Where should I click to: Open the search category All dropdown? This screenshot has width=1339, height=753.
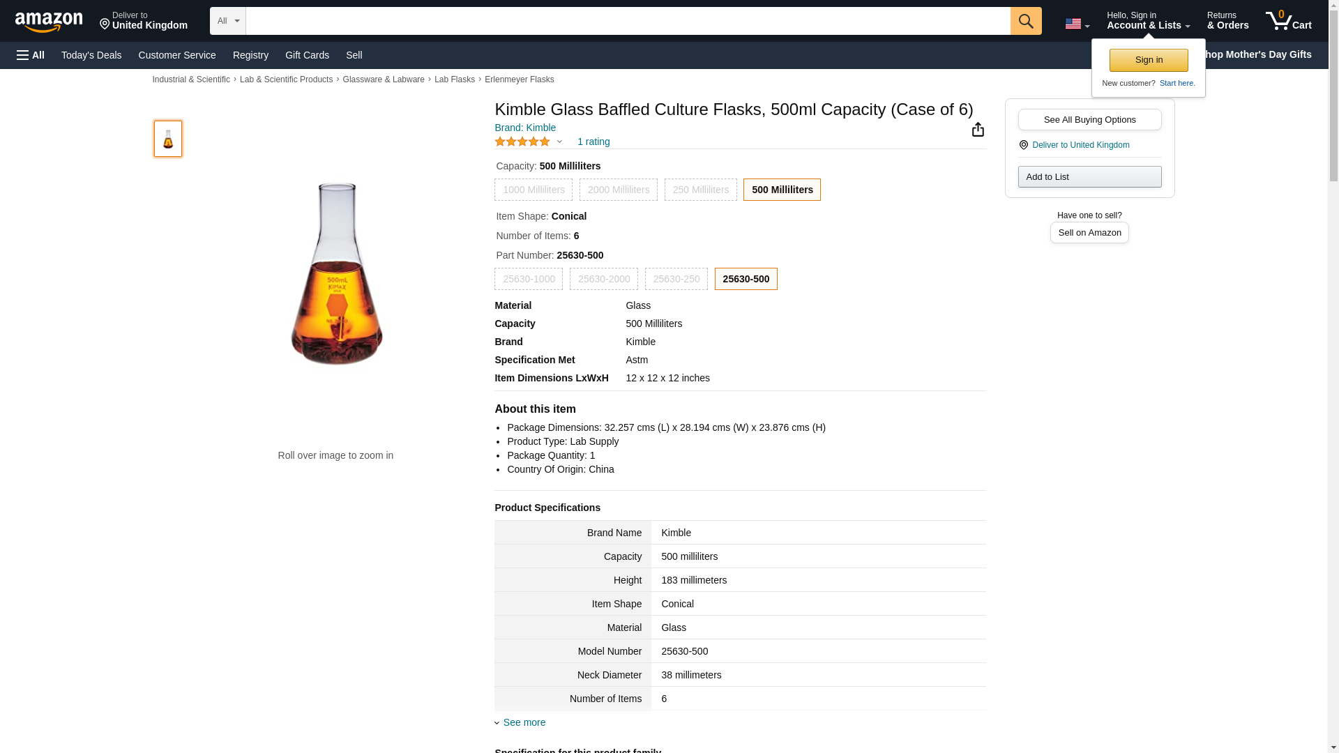tap(228, 21)
